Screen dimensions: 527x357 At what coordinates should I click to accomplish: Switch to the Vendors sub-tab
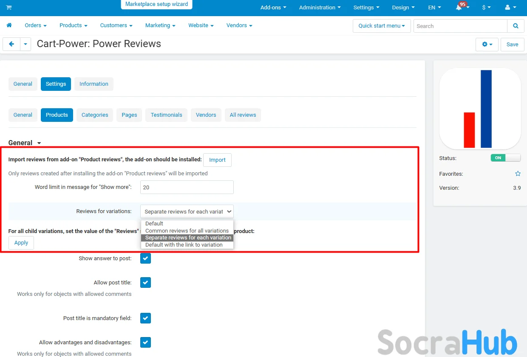206,115
